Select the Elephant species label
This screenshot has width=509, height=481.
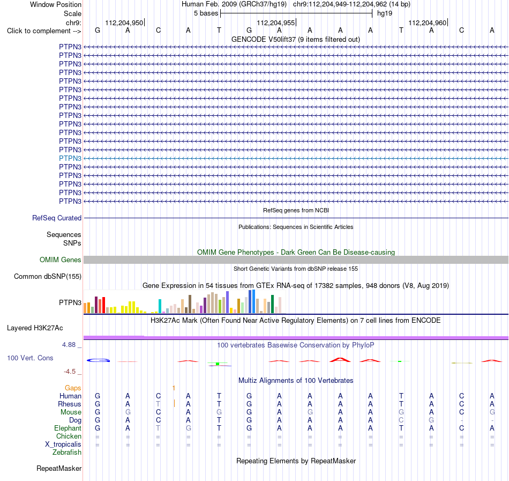[x=68, y=428]
